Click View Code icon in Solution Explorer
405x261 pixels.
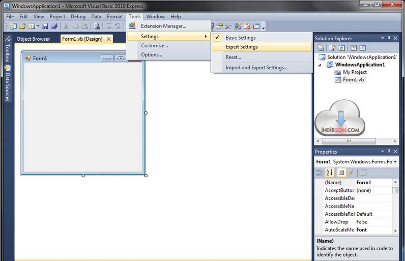pyautogui.click(x=353, y=48)
